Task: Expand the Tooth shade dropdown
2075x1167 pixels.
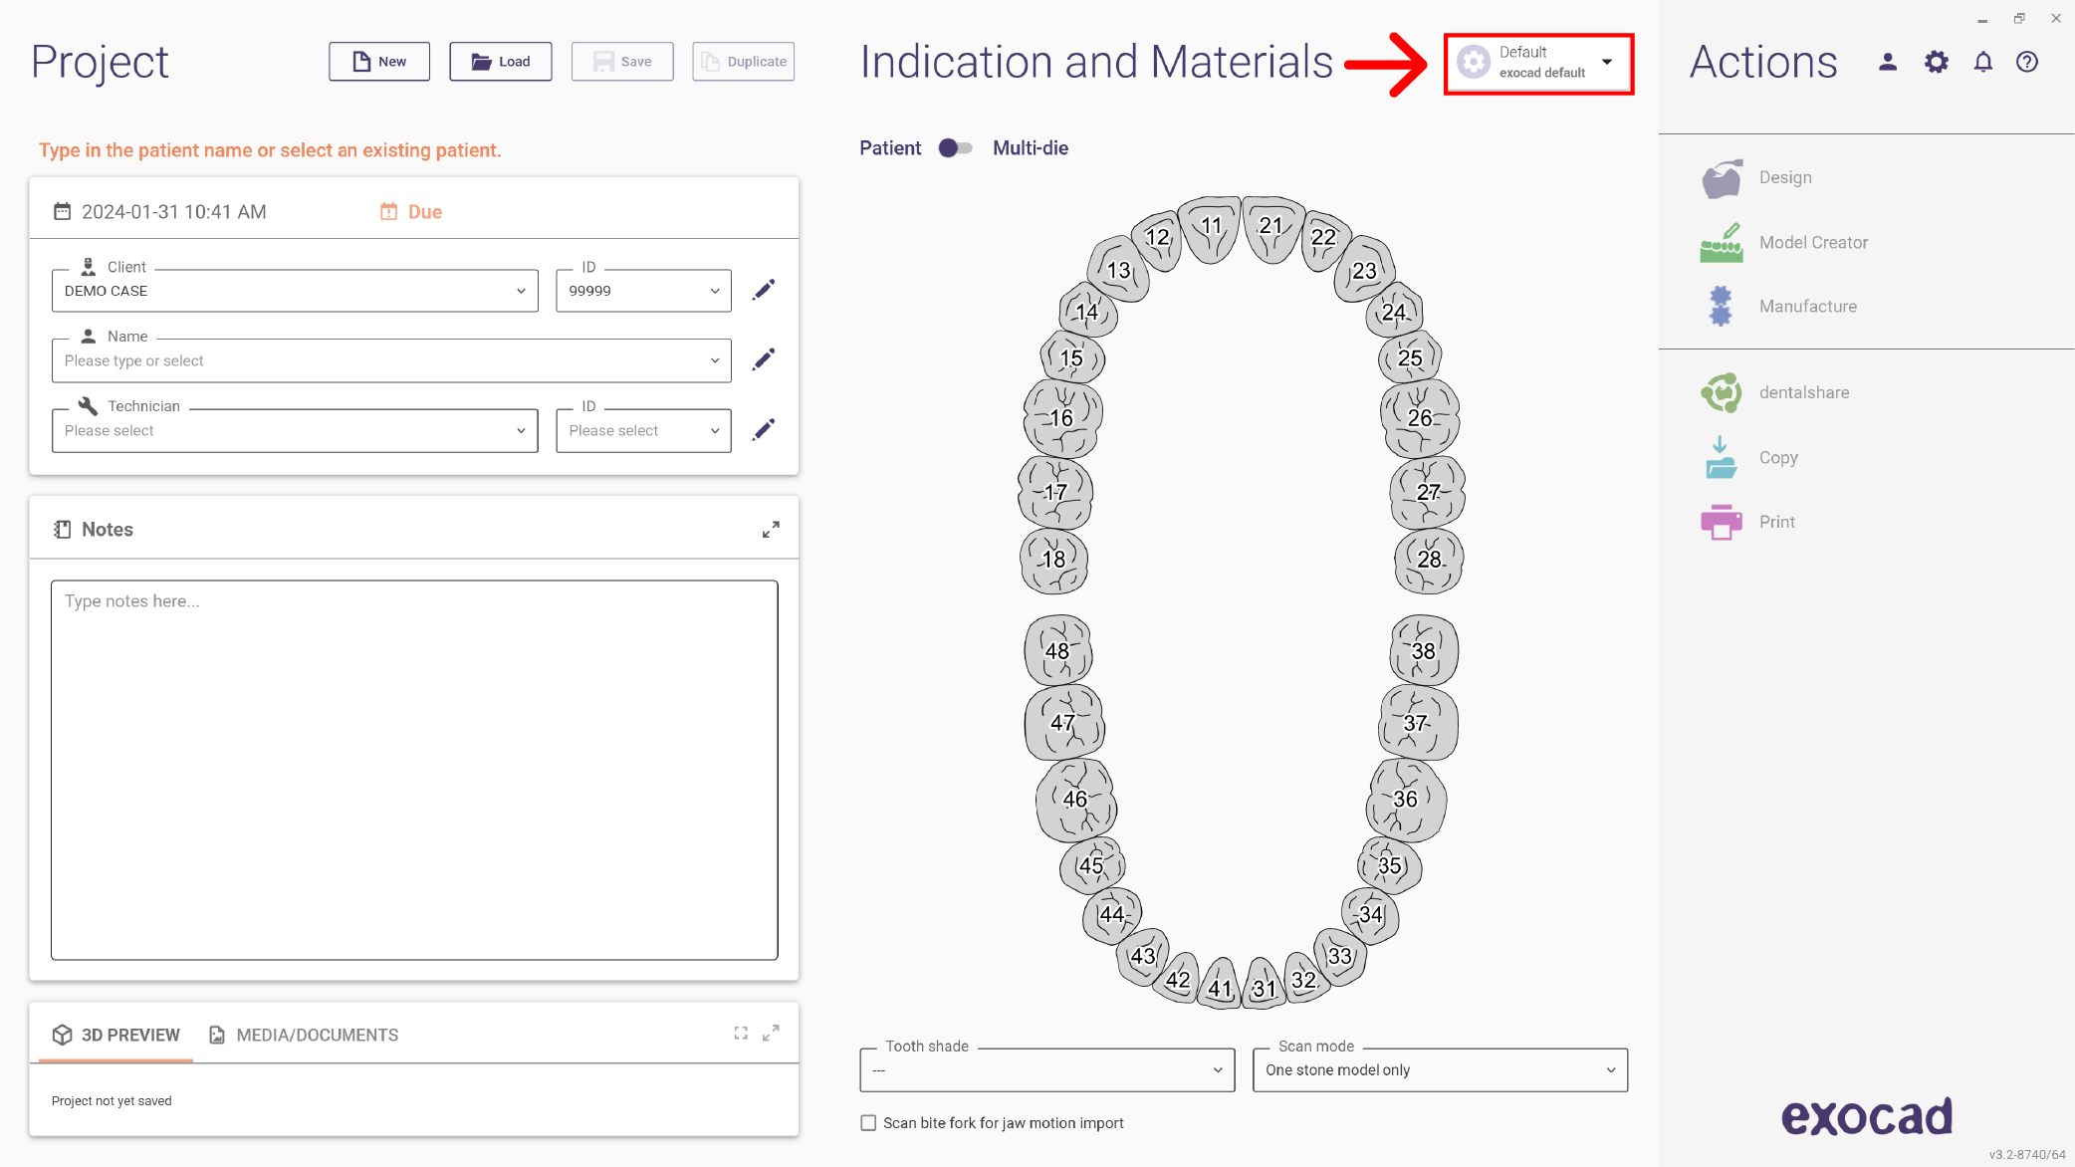Action: pos(1047,1070)
